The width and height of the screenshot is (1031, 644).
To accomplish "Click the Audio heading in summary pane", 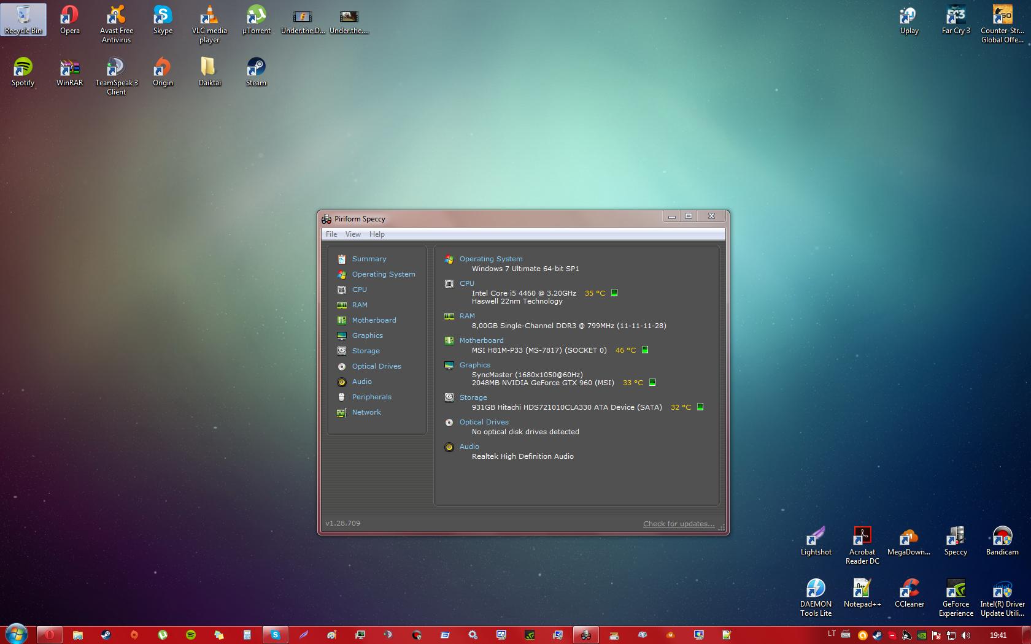I will [469, 447].
